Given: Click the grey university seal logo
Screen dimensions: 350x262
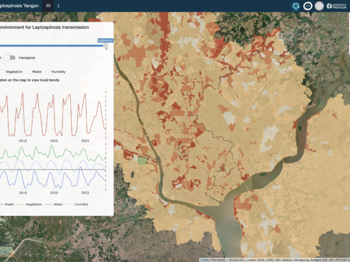Looking at the screenshot, I should [319, 6].
